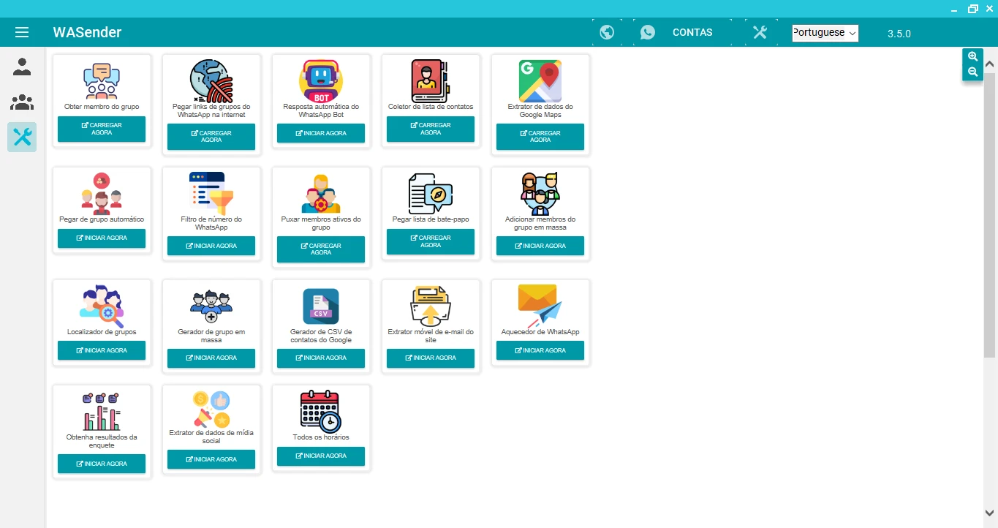This screenshot has width=998, height=528.
Task: Click the WhatsApp Bot auto-reply icon
Action: (321, 80)
